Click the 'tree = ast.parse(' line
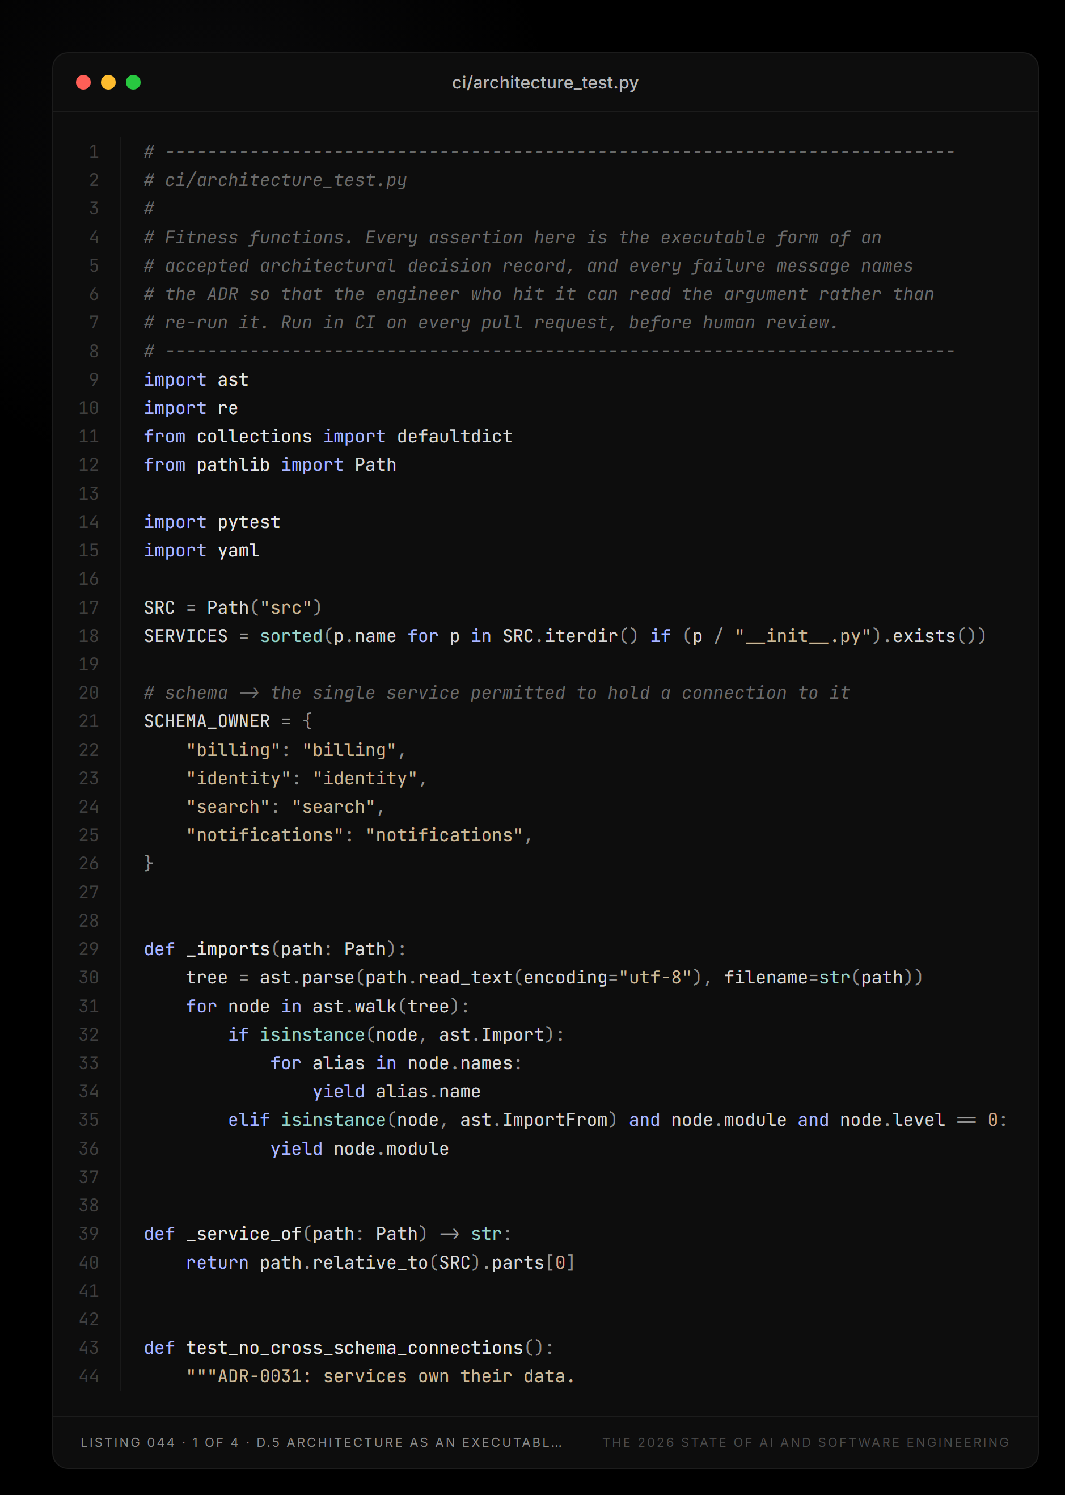 pos(554,978)
